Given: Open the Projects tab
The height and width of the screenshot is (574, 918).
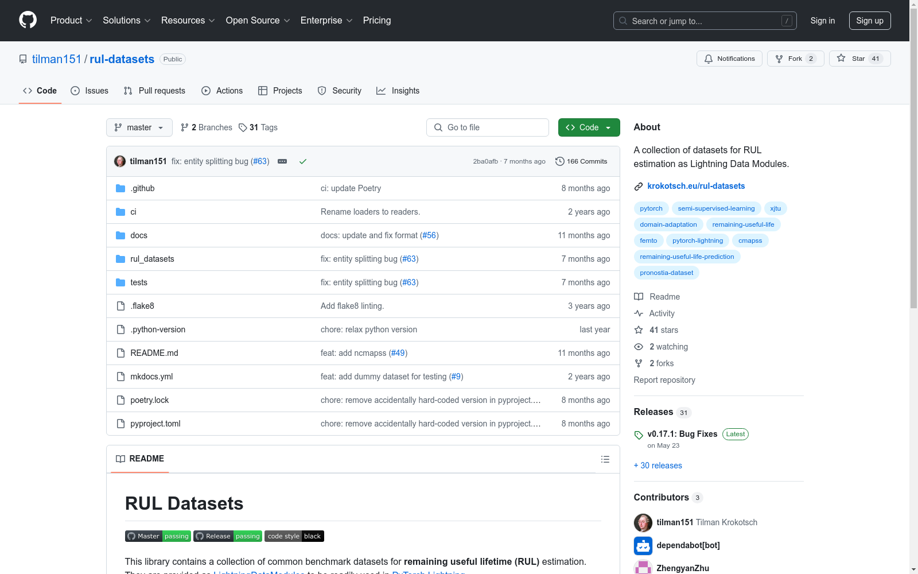Looking at the screenshot, I should click(x=280, y=91).
